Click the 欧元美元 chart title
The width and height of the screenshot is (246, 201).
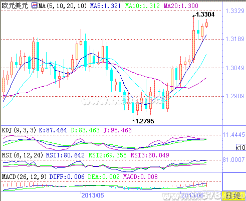(15, 6)
